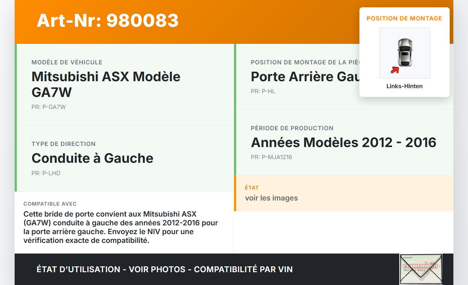Click the ÉTAT D'UTILISATION footer banner text
Viewport: 468px width, 285px height.
165,270
